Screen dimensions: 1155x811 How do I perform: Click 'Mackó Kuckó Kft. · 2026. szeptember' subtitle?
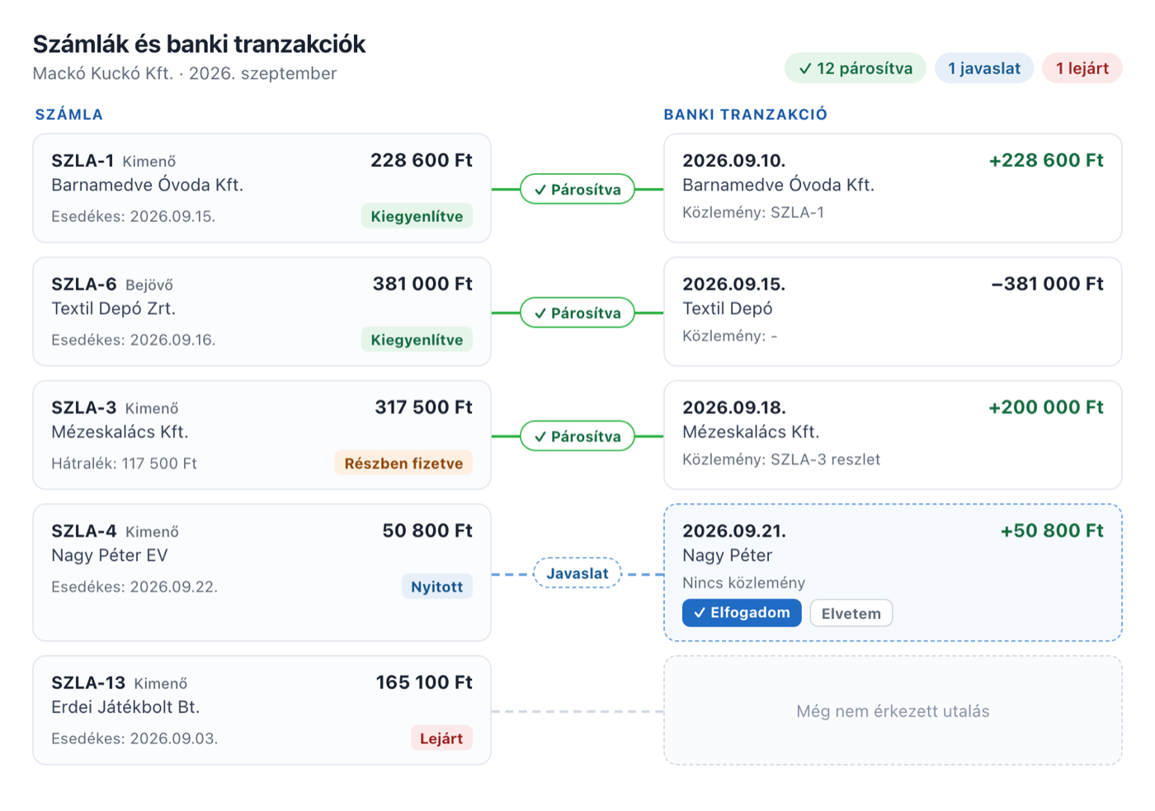coord(185,73)
